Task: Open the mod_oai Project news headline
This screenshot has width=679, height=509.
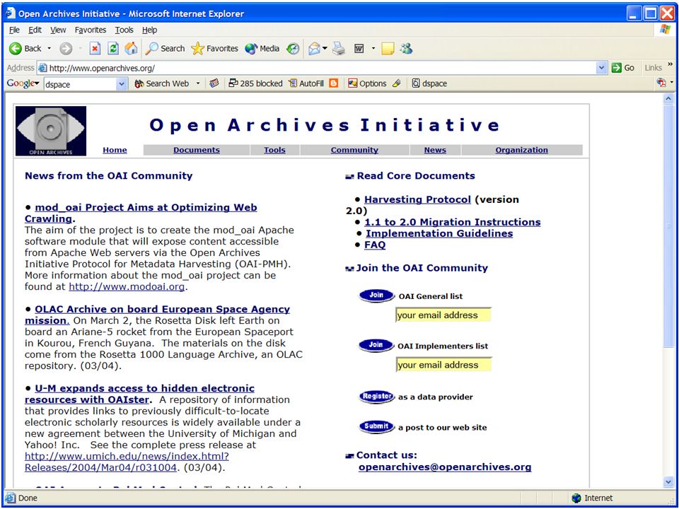Action: tap(141, 213)
